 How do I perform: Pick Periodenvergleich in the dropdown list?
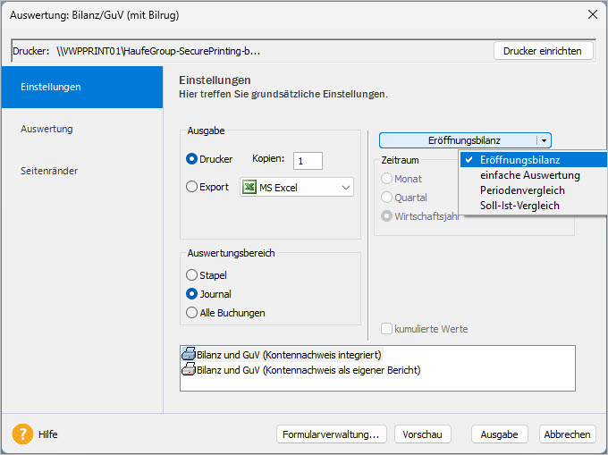tap(522, 190)
